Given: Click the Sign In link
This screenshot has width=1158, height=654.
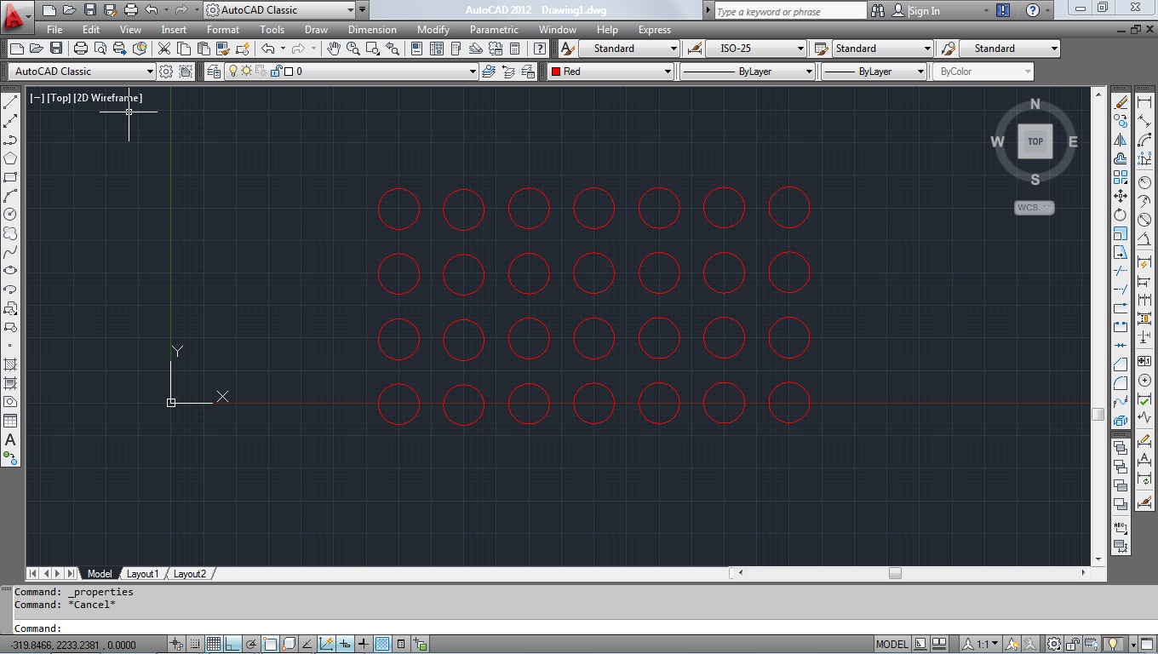Looking at the screenshot, I should click(924, 11).
